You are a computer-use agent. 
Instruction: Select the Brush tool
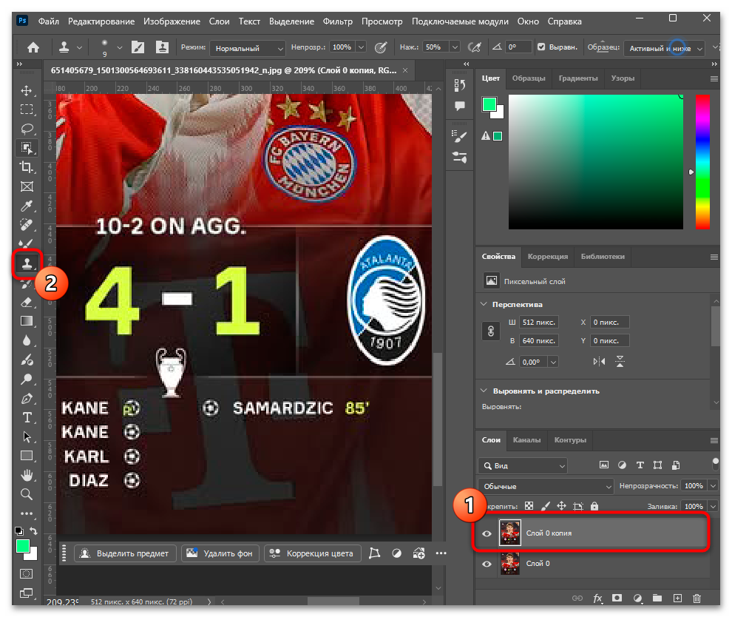point(27,244)
